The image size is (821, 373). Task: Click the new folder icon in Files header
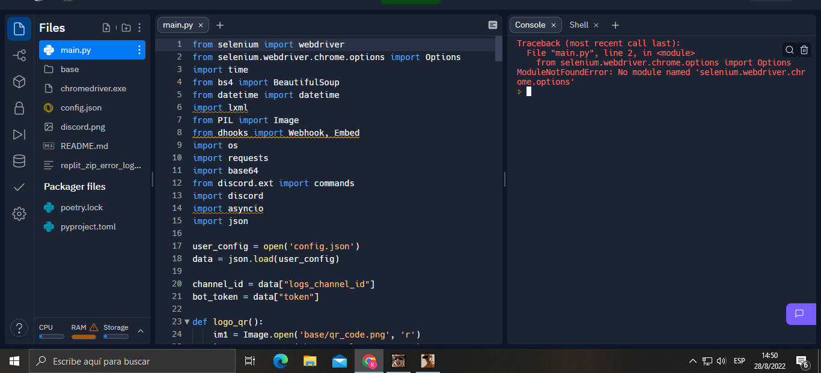point(126,28)
